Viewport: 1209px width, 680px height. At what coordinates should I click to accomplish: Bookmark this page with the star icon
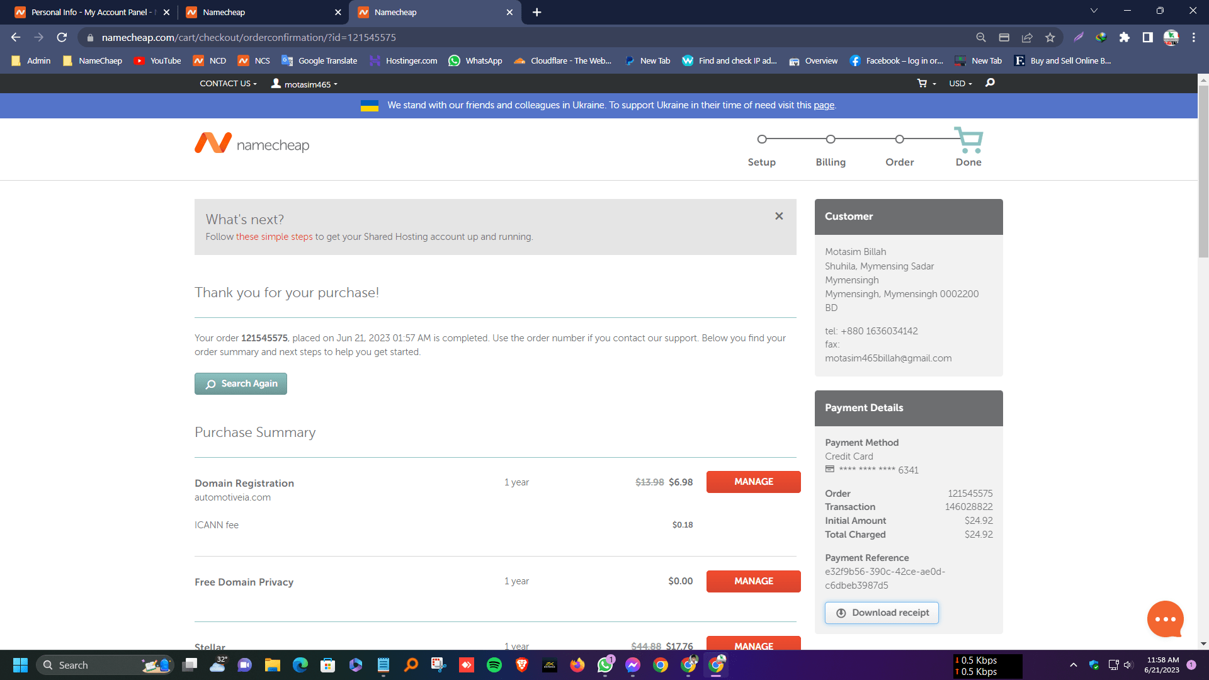click(1050, 37)
